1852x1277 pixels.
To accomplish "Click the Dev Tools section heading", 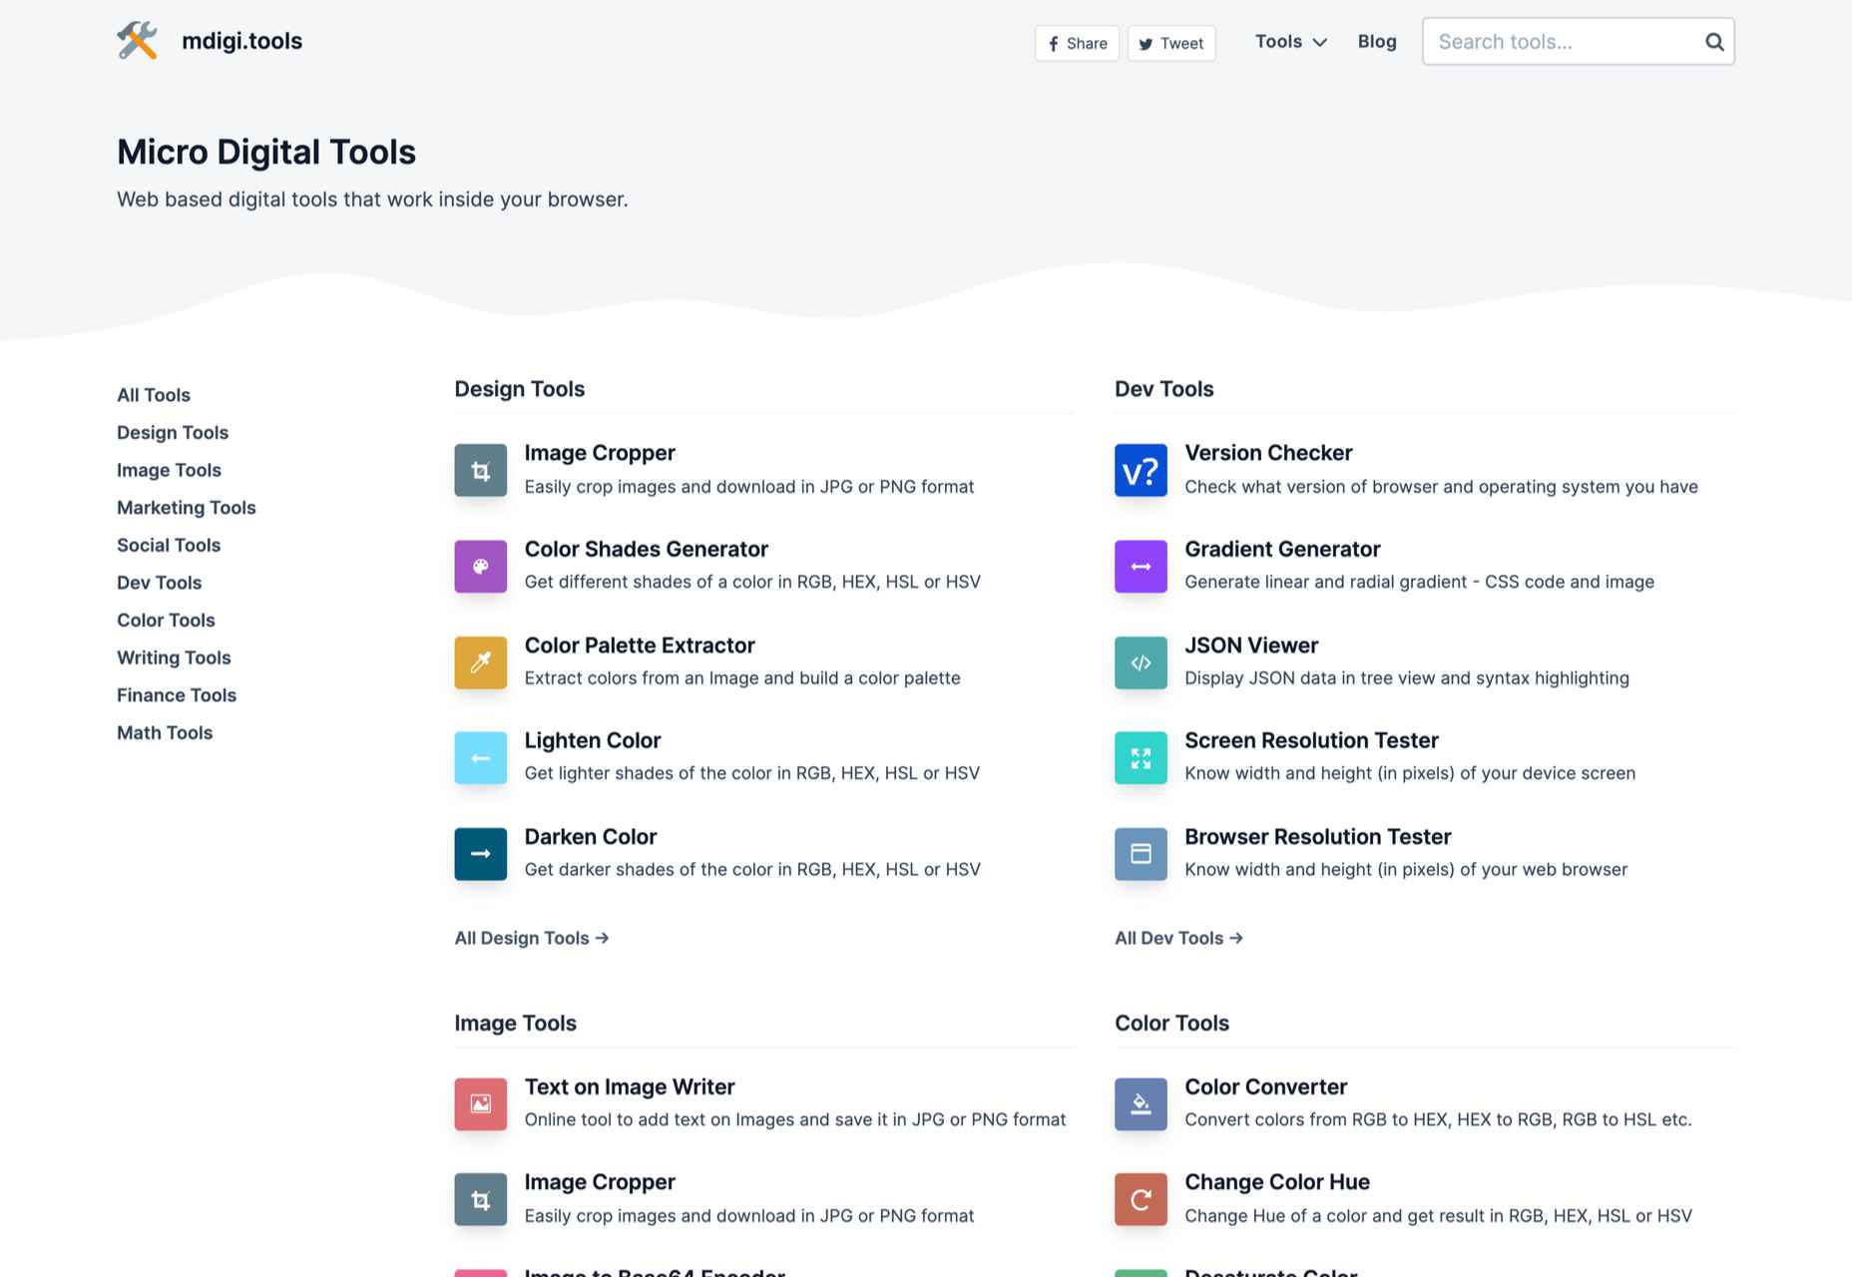I will click(1164, 389).
